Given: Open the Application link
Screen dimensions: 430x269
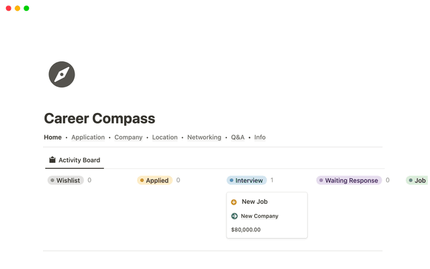Looking at the screenshot, I should pos(88,137).
